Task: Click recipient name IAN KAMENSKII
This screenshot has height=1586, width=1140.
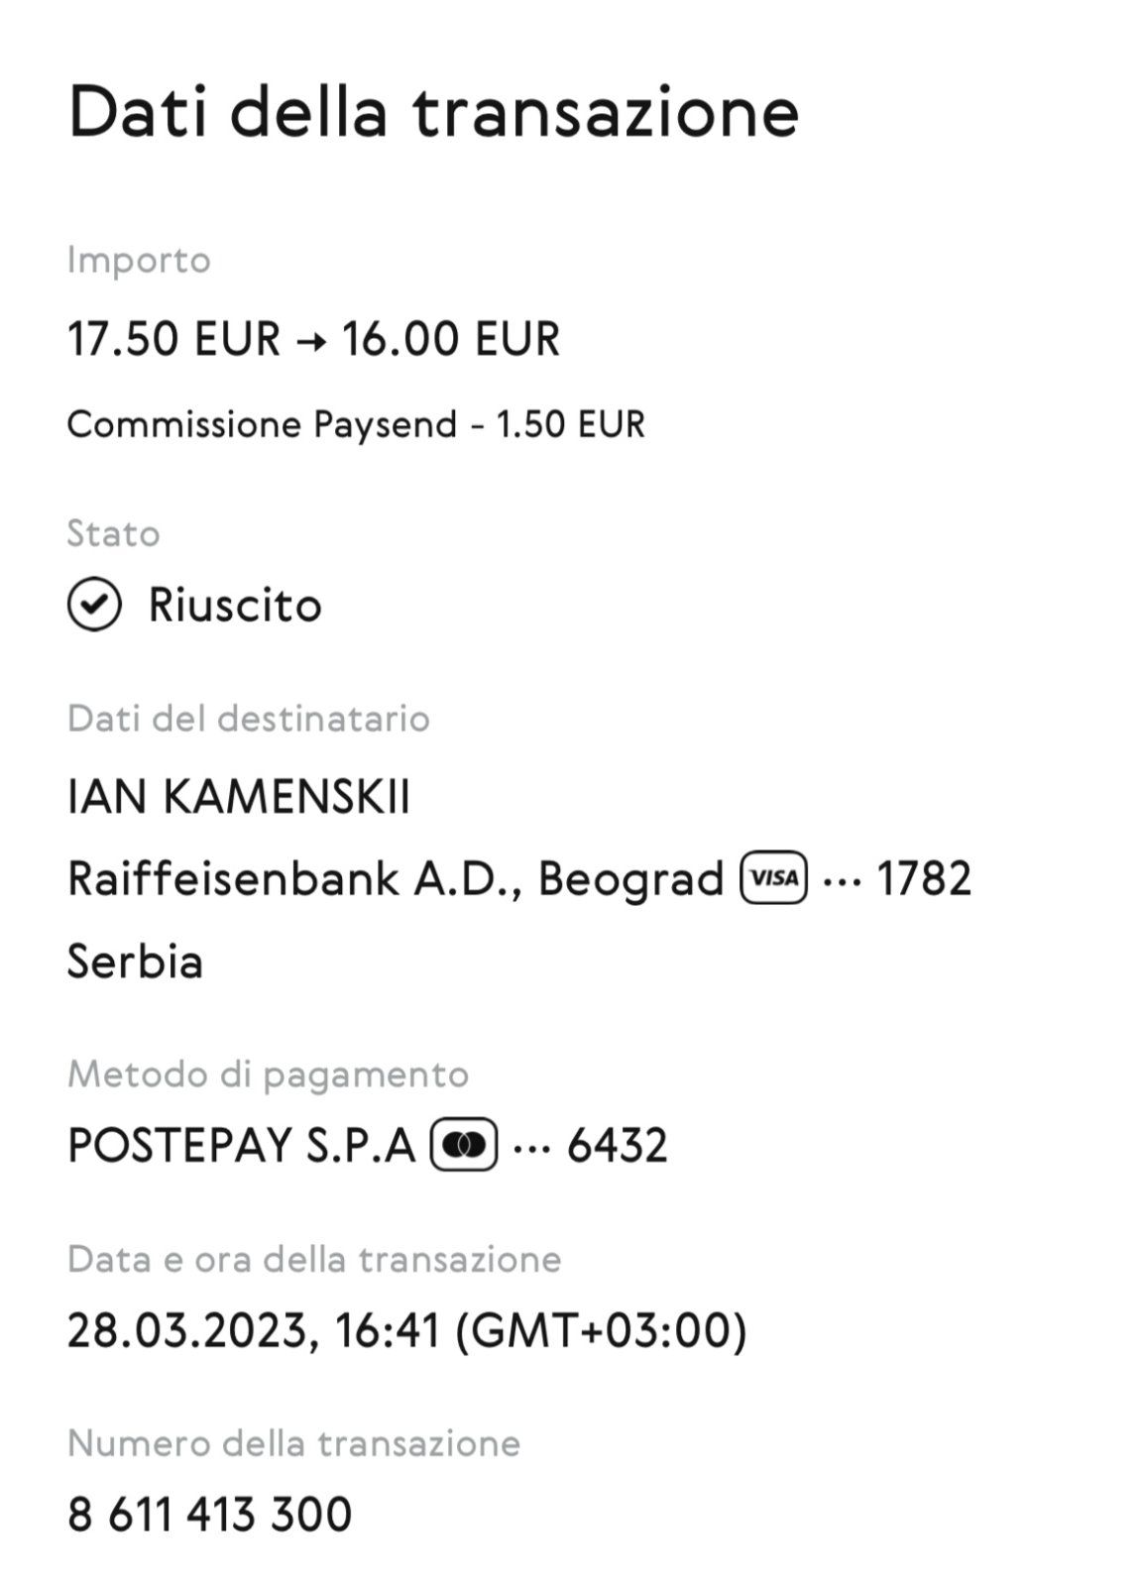Action: (238, 798)
